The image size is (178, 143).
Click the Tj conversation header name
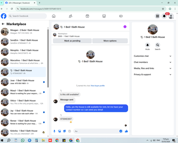tap(72, 27)
